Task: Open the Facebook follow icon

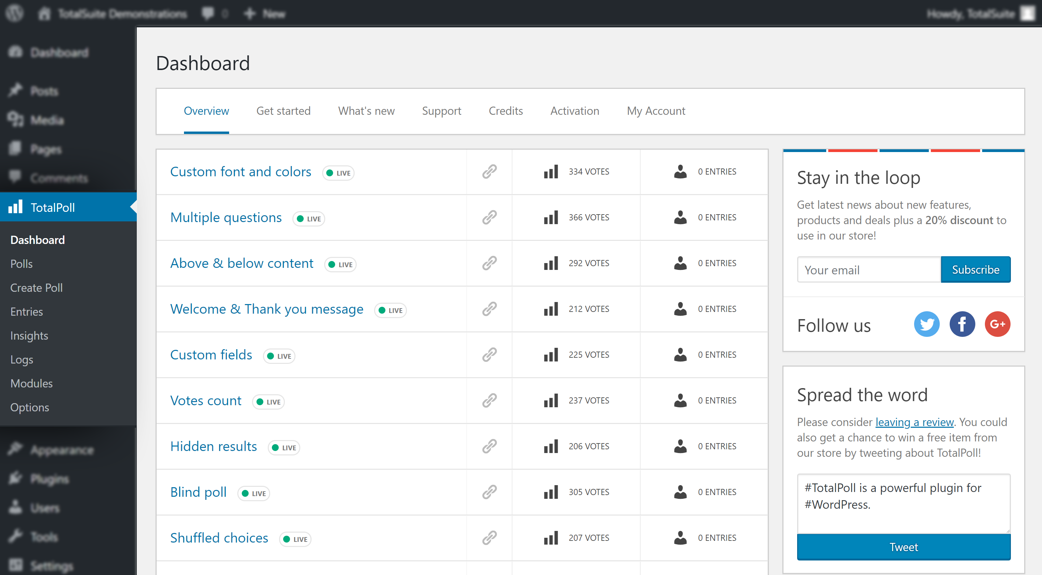Action: [x=962, y=324]
